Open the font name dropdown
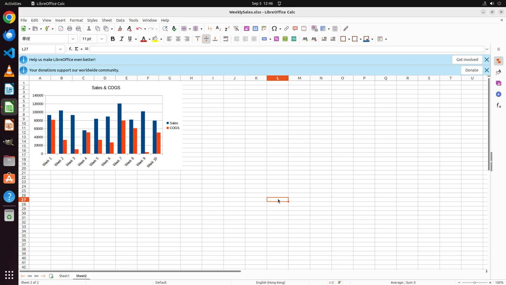506x285 pixels. click(73, 39)
